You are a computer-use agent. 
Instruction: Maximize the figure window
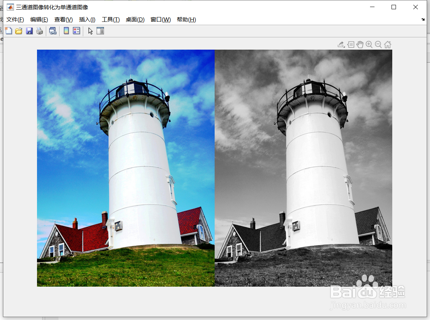click(x=393, y=7)
